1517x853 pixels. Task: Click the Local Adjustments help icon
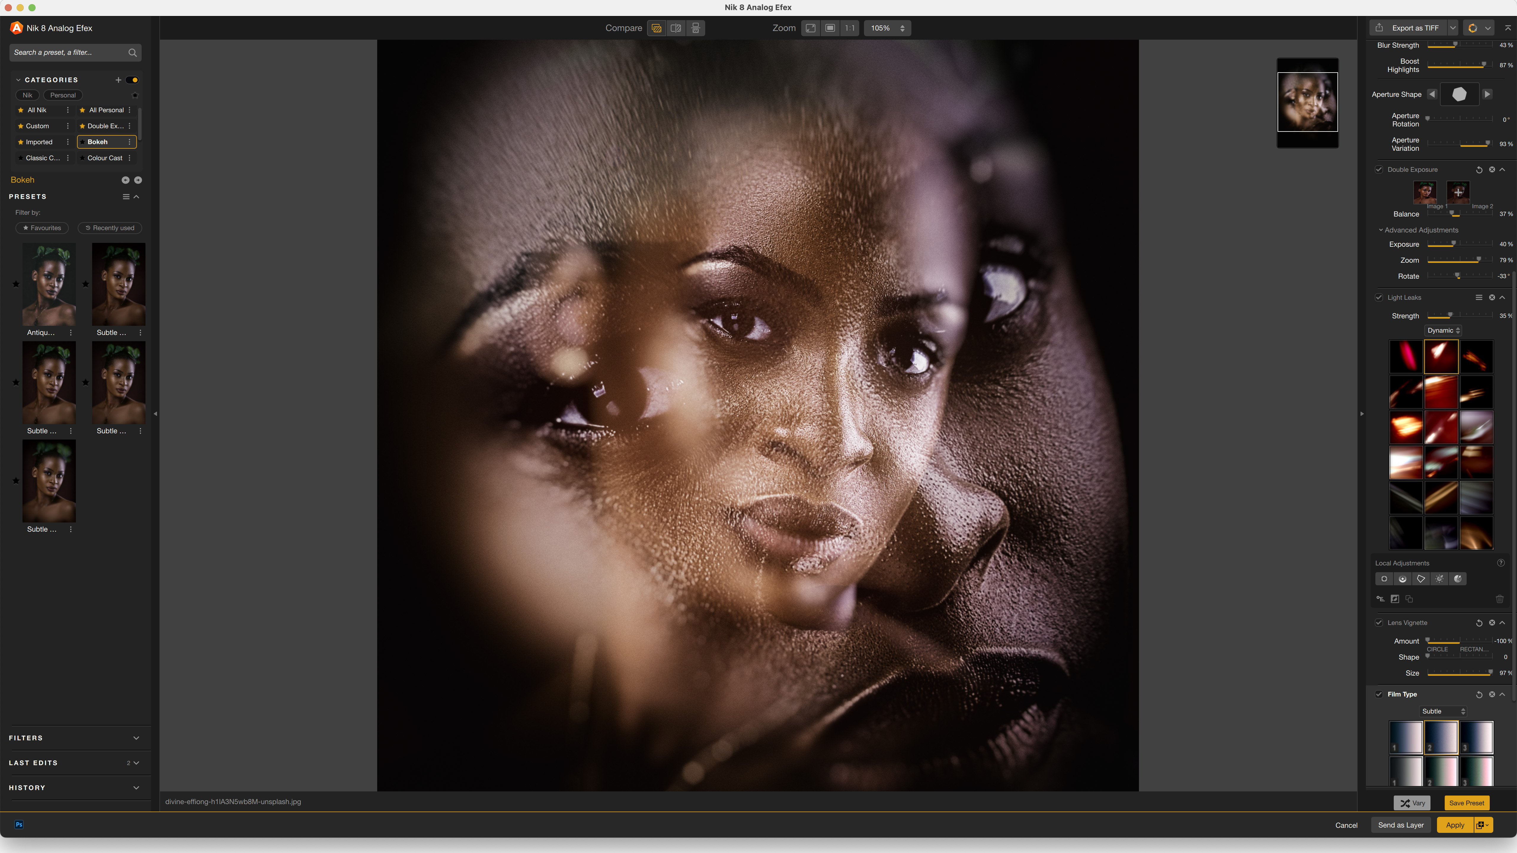point(1501,563)
